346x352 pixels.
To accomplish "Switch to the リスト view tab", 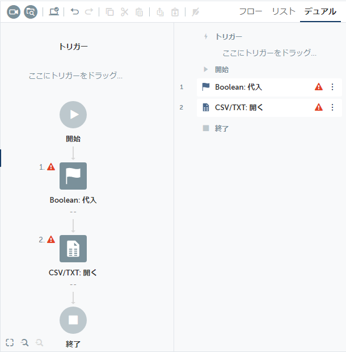I will tap(284, 11).
